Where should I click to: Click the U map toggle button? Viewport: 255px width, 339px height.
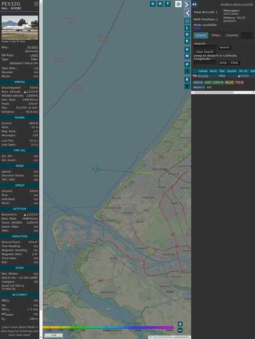pyautogui.click(x=153, y=4)
